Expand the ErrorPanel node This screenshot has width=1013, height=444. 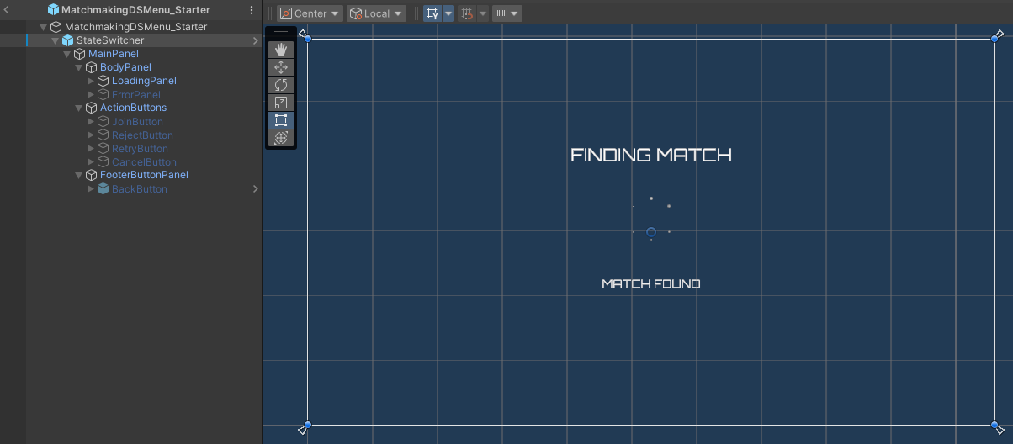pos(91,94)
